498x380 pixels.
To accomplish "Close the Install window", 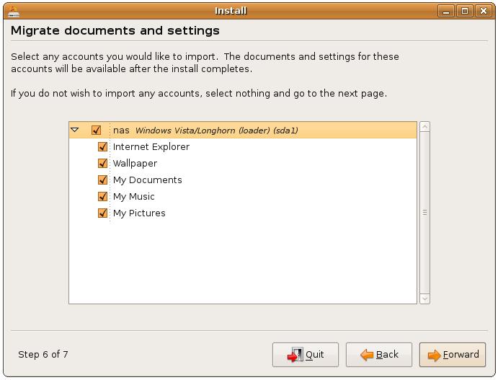I will coord(483,11).
